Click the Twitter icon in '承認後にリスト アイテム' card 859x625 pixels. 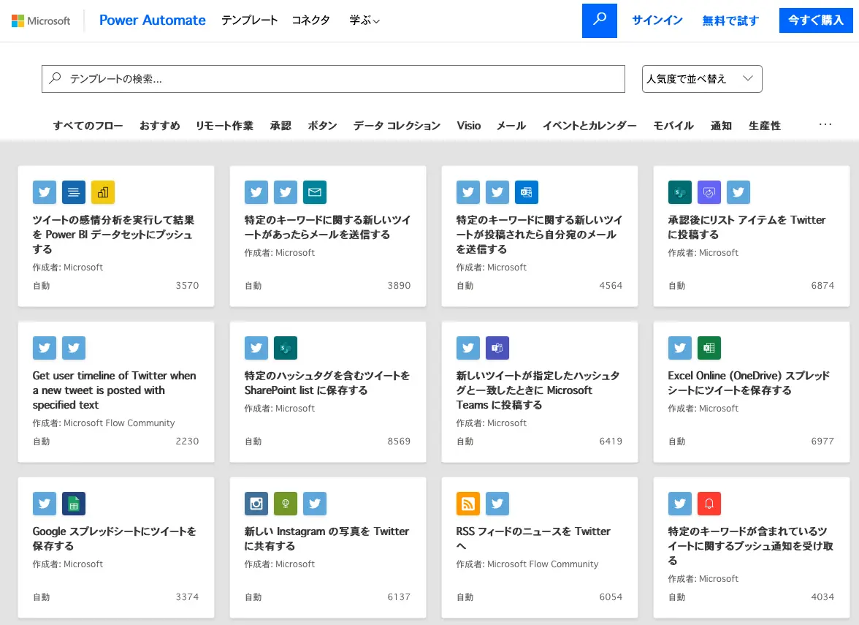click(x=738, y=192)
